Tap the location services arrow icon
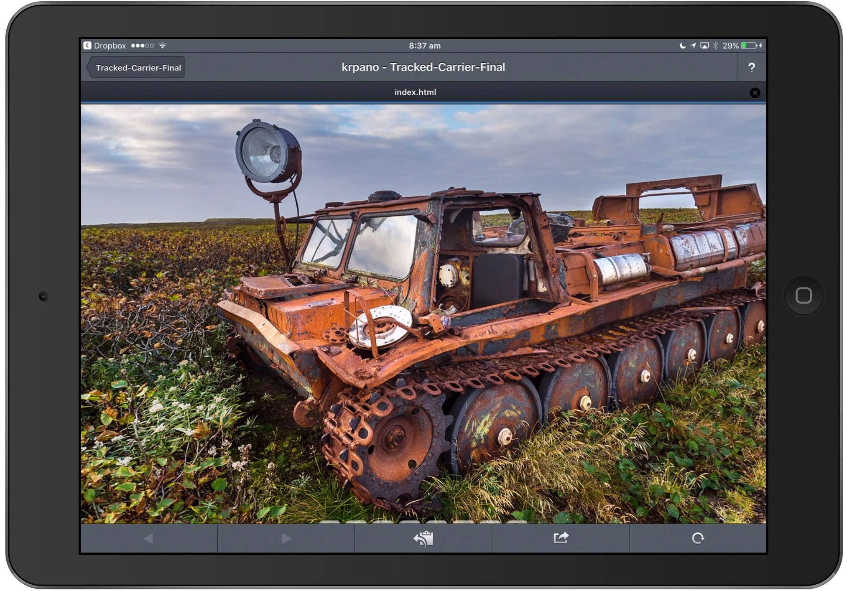This screenshot has width=847, height=591. coord(693,46)
